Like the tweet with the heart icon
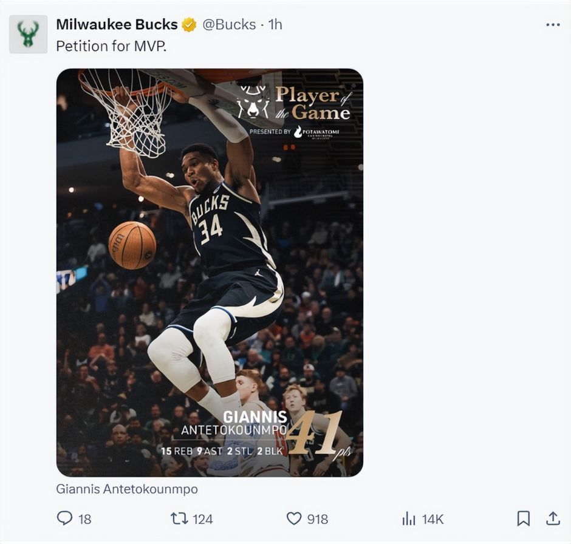The image size is (571, 544). tap(294, 518)
